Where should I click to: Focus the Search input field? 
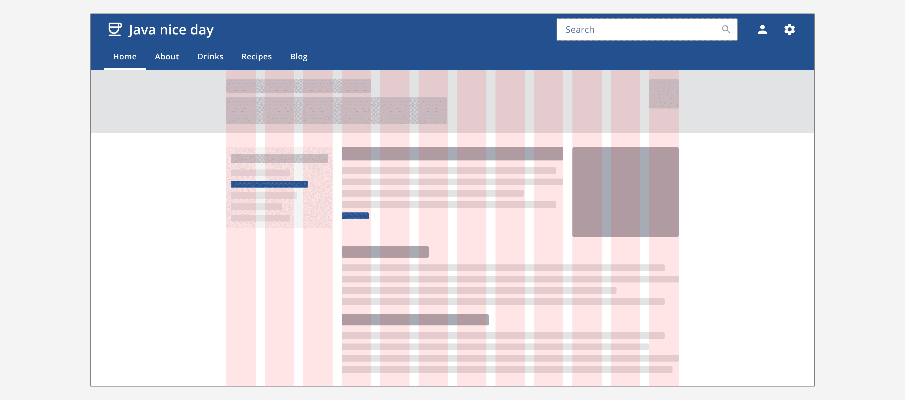[x=647, y=29]
